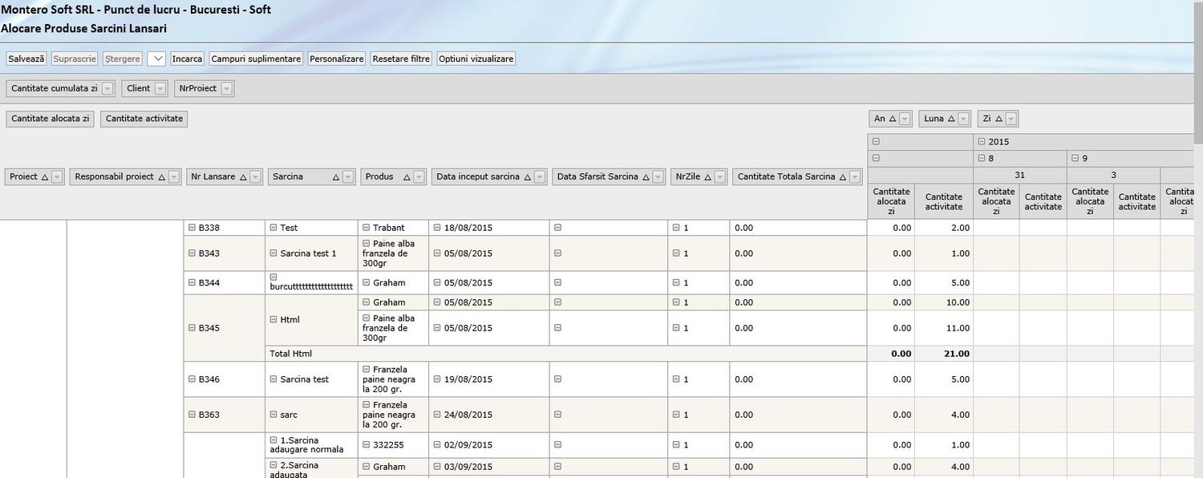Collapse month 8 column group
The image size is (1203, 478).
click(x=982, y=159)
